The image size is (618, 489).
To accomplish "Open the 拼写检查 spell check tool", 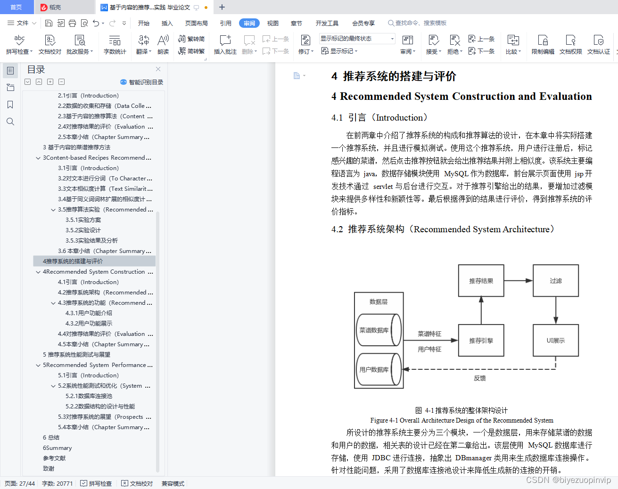I will [19, 45].
